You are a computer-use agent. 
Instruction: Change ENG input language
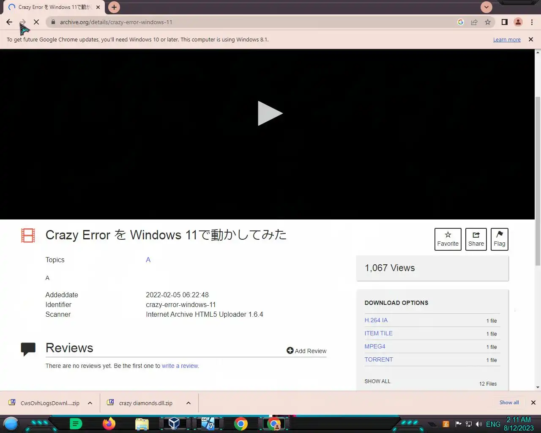pos(493,424)
